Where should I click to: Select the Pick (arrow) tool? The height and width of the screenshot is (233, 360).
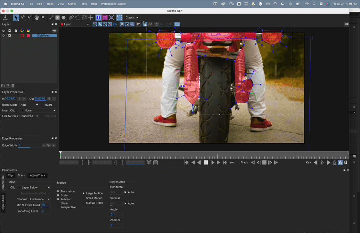pyautogui.click(x=16, y=17)
